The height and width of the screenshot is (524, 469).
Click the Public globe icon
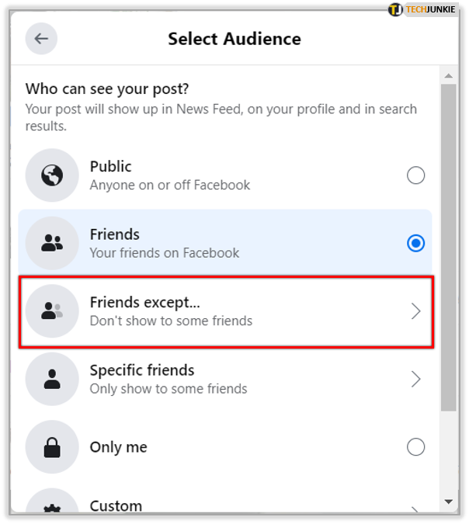tap(52, 175)
